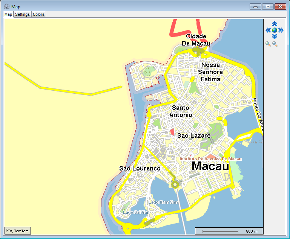The width and height of the screenshot is (290, 239).
Task: Click the Lago Nam Van lake label
Action: (x=163, y=202)
